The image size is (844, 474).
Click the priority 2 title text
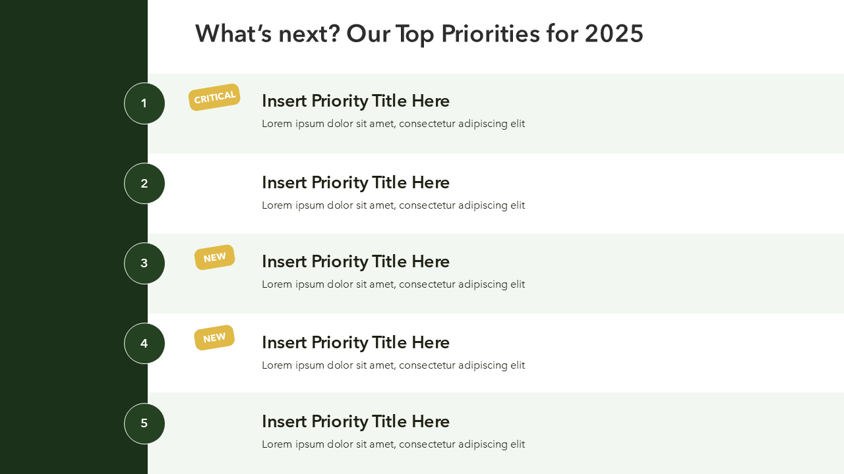[355, 182]
